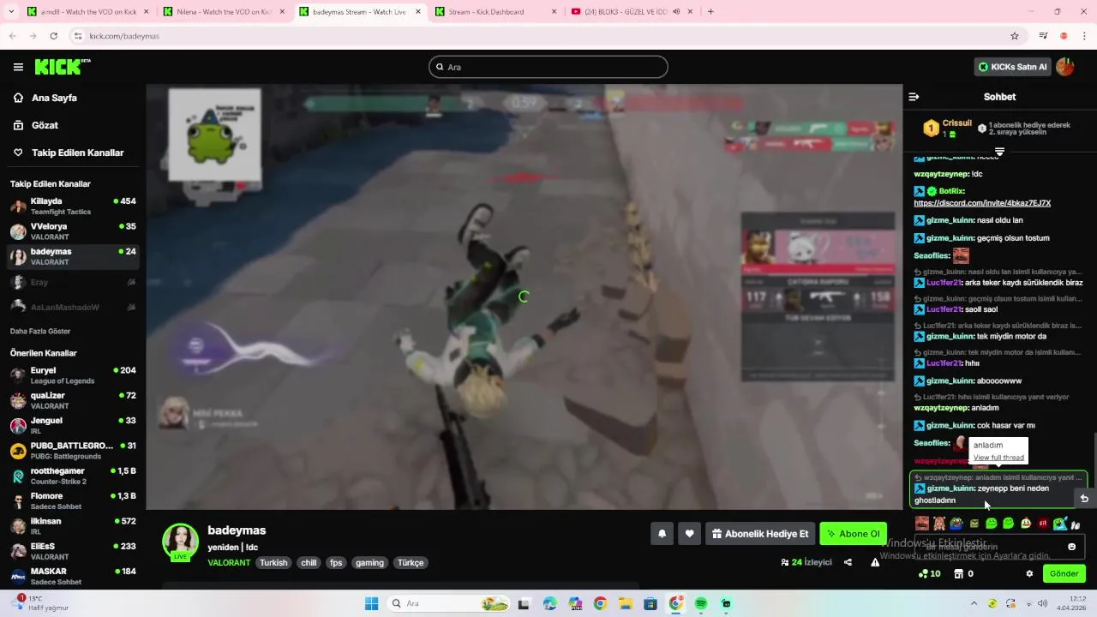
Task: Expand Daha Fazla Göster list
Action: (40, 331)
